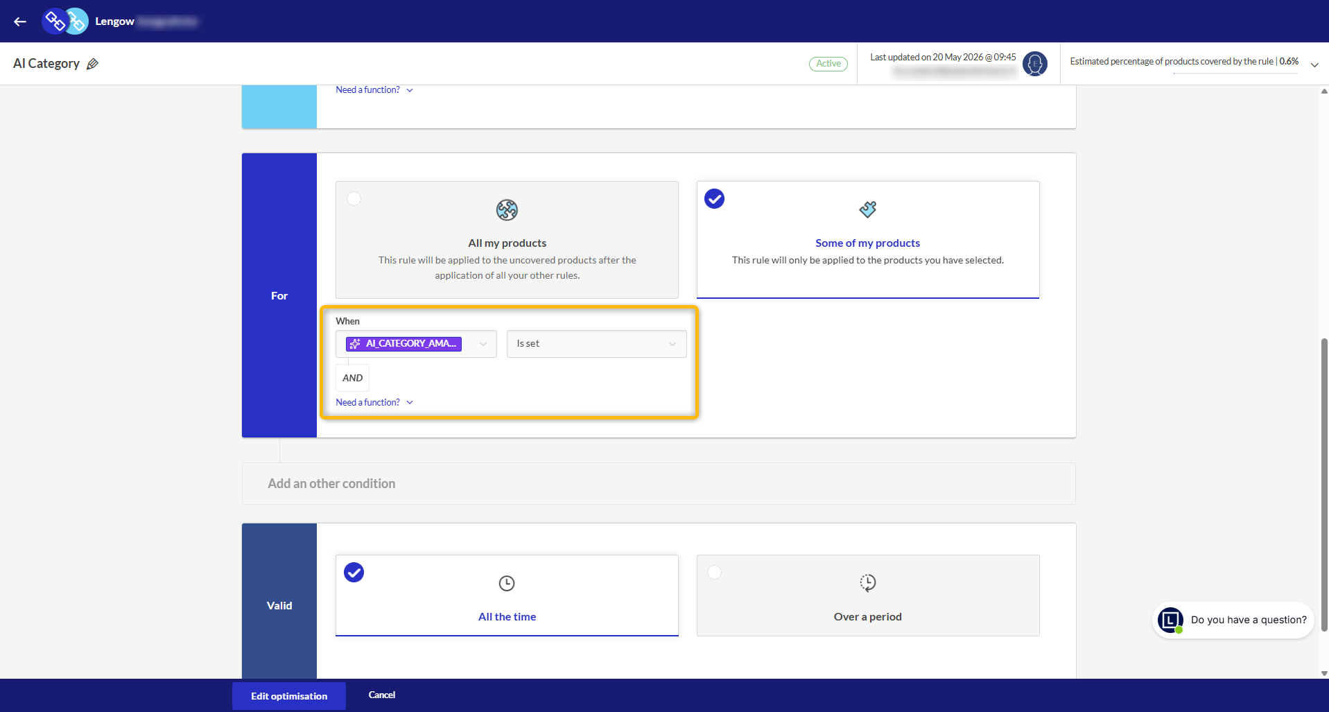Edit rule name with pencil icon
Viewport: 1329px width, 712px height.
(92, 64)
